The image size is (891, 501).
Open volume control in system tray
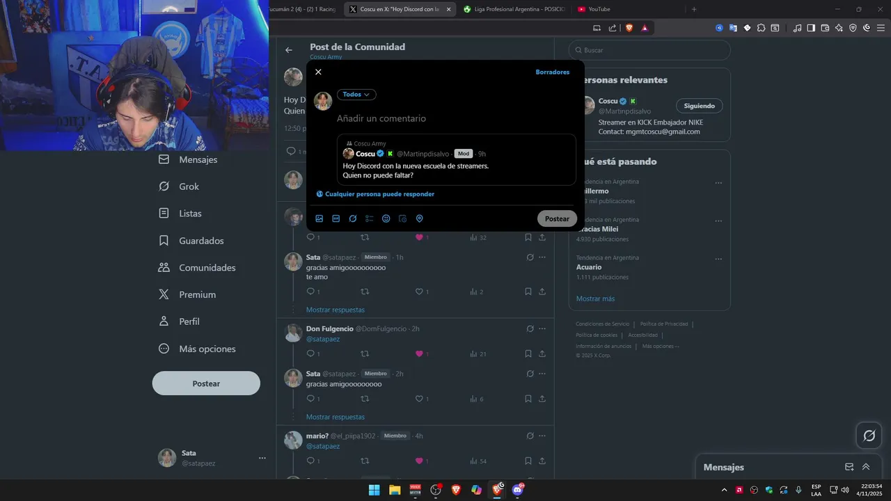(x=845, y=490)
